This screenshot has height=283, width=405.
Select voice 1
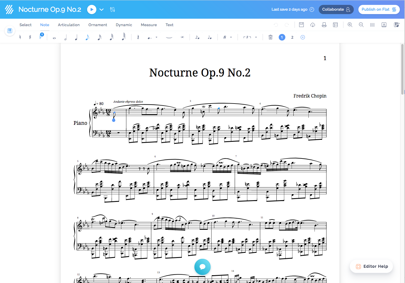282,37
